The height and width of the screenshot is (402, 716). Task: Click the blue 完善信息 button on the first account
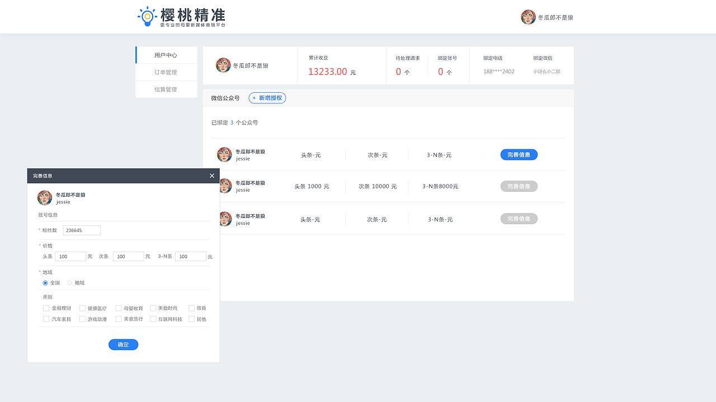click(519, 154)
